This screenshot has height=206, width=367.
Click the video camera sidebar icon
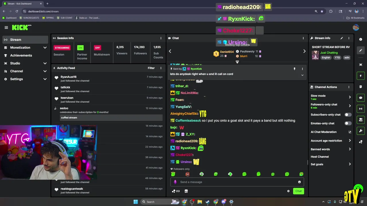pos(361,120)
